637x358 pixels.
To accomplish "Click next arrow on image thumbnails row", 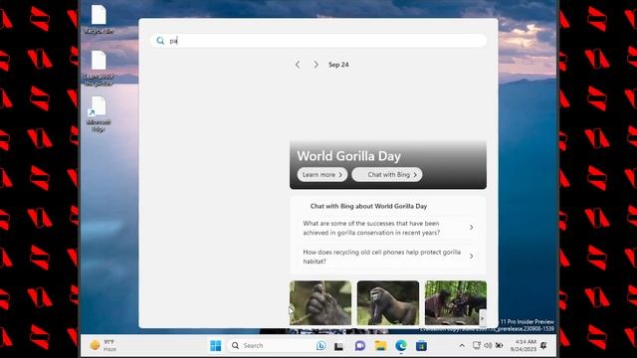I will [x=483, y=317].
